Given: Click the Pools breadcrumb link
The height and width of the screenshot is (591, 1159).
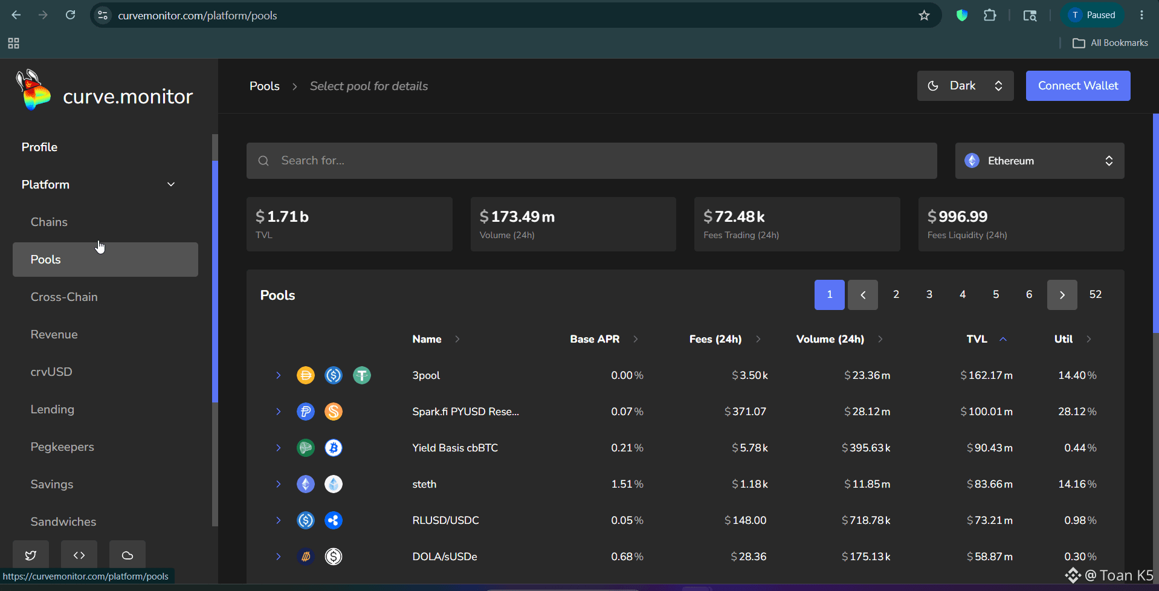Looking at the screenshot, I should [265, 86].
